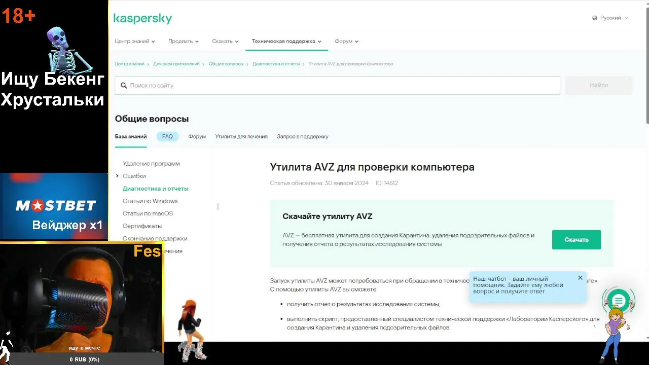Click the dancing skeleton sticker
This screenshot has width=649, height=365.
click(68, 50)
